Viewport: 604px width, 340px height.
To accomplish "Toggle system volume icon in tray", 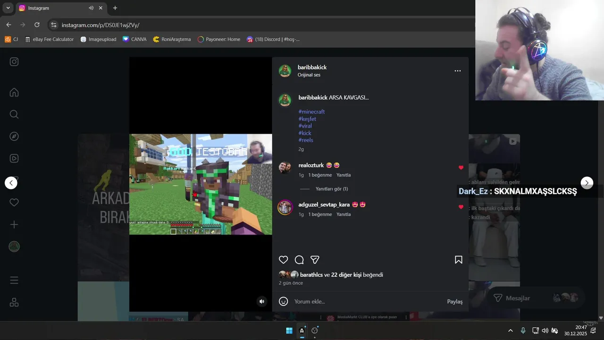I will click(x=545, y=331).
